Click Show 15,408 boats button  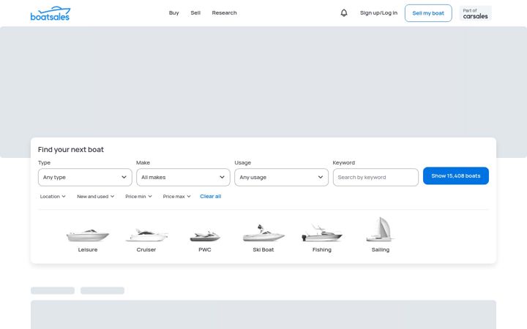[456, 175]
